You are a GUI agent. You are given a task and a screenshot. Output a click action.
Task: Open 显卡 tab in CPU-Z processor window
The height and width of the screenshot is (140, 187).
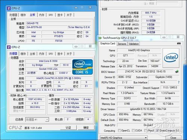60,54
